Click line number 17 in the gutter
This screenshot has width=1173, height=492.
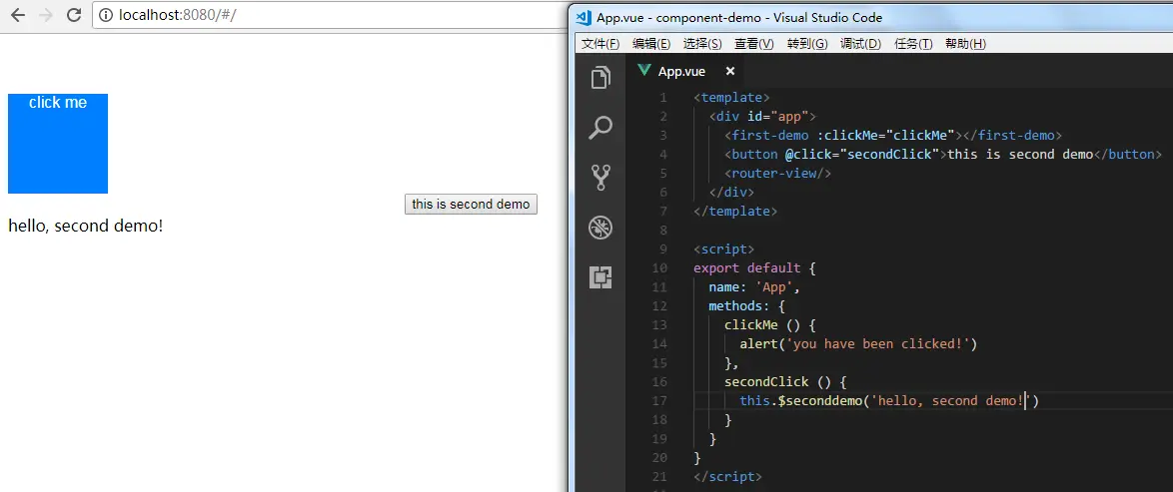[x=659, y=401]
